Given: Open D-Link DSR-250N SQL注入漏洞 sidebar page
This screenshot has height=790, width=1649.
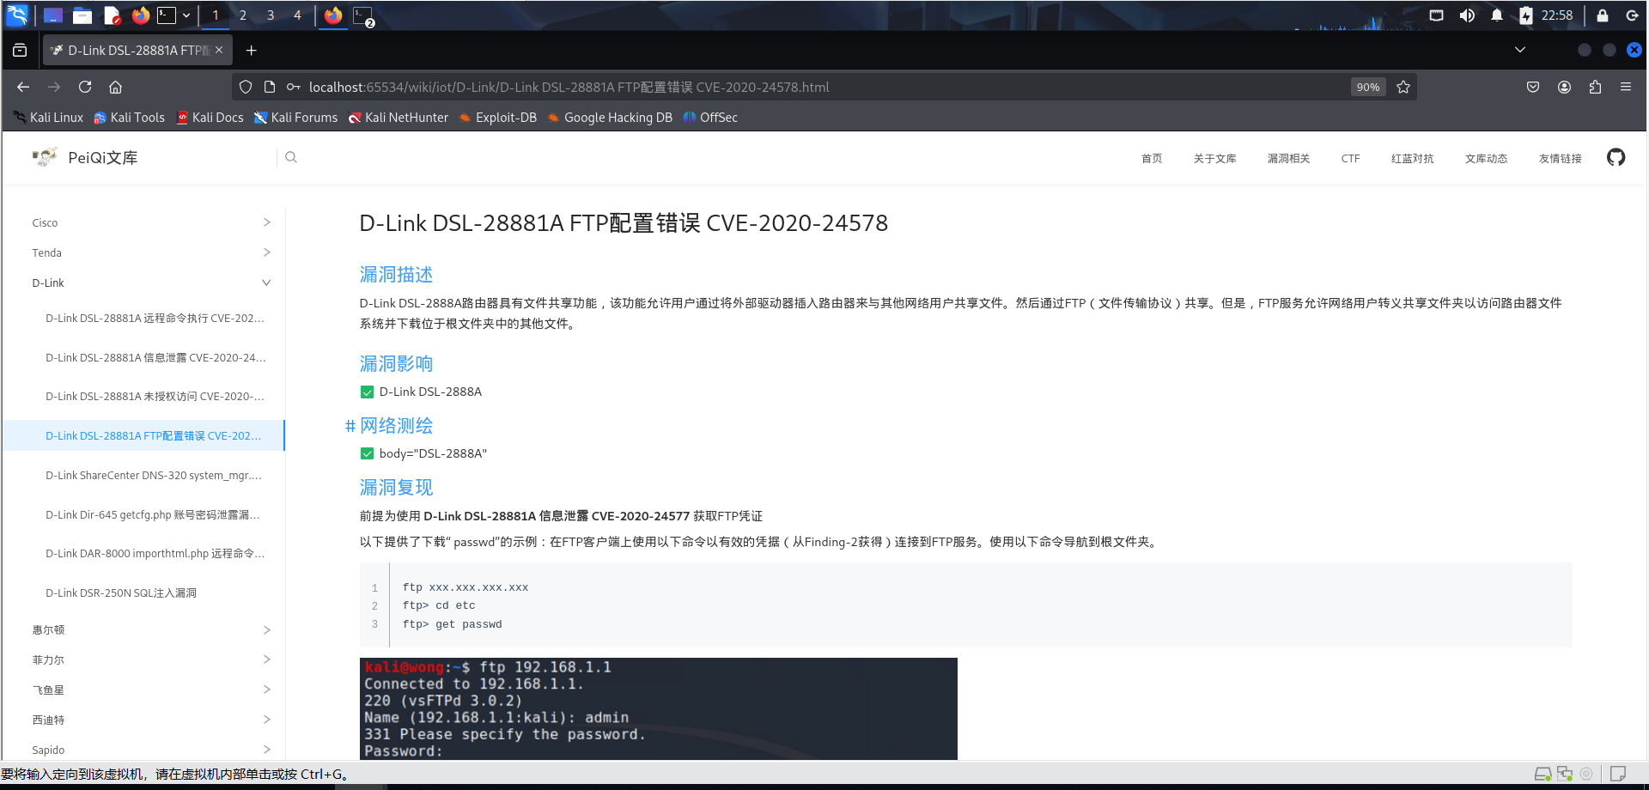Looking at the screenshot, I should click(121, 592).
